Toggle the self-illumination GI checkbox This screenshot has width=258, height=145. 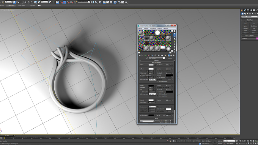point(157,115)
